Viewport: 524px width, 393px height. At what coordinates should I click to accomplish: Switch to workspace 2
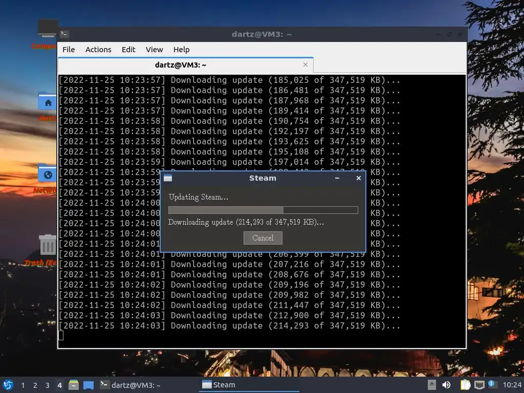click(35, 385)
